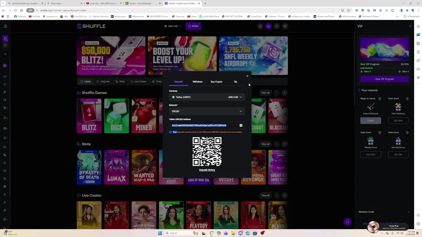Select the Slots category tab
This screenshot has height=237, width=422.
[120, 81]
